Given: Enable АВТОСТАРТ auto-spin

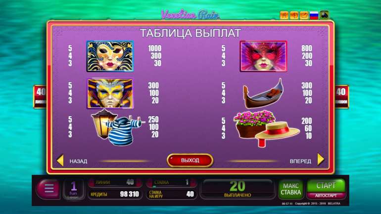Looking at the screenshot, I should pos(326,196).
